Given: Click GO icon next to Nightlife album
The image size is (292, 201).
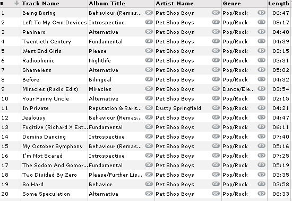Looking at the screenshot, I should pos(149,60).
